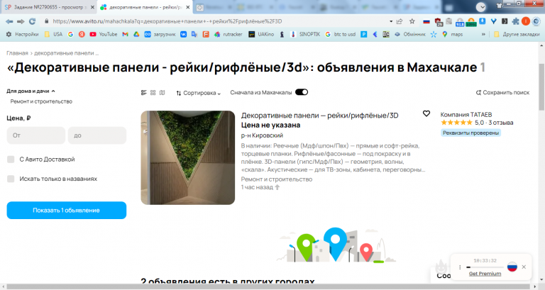
Task: Close the VPN popup widget
Action: tap(524, 267)
